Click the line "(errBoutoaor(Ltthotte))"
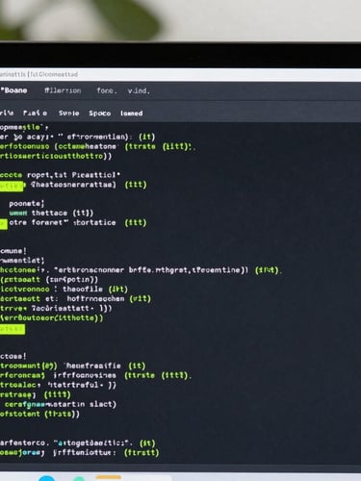Viewport: 361px width, 481px height. pyautogui.click(x=52, y=318)
